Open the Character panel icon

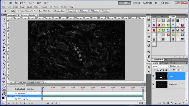click(149, 67)
